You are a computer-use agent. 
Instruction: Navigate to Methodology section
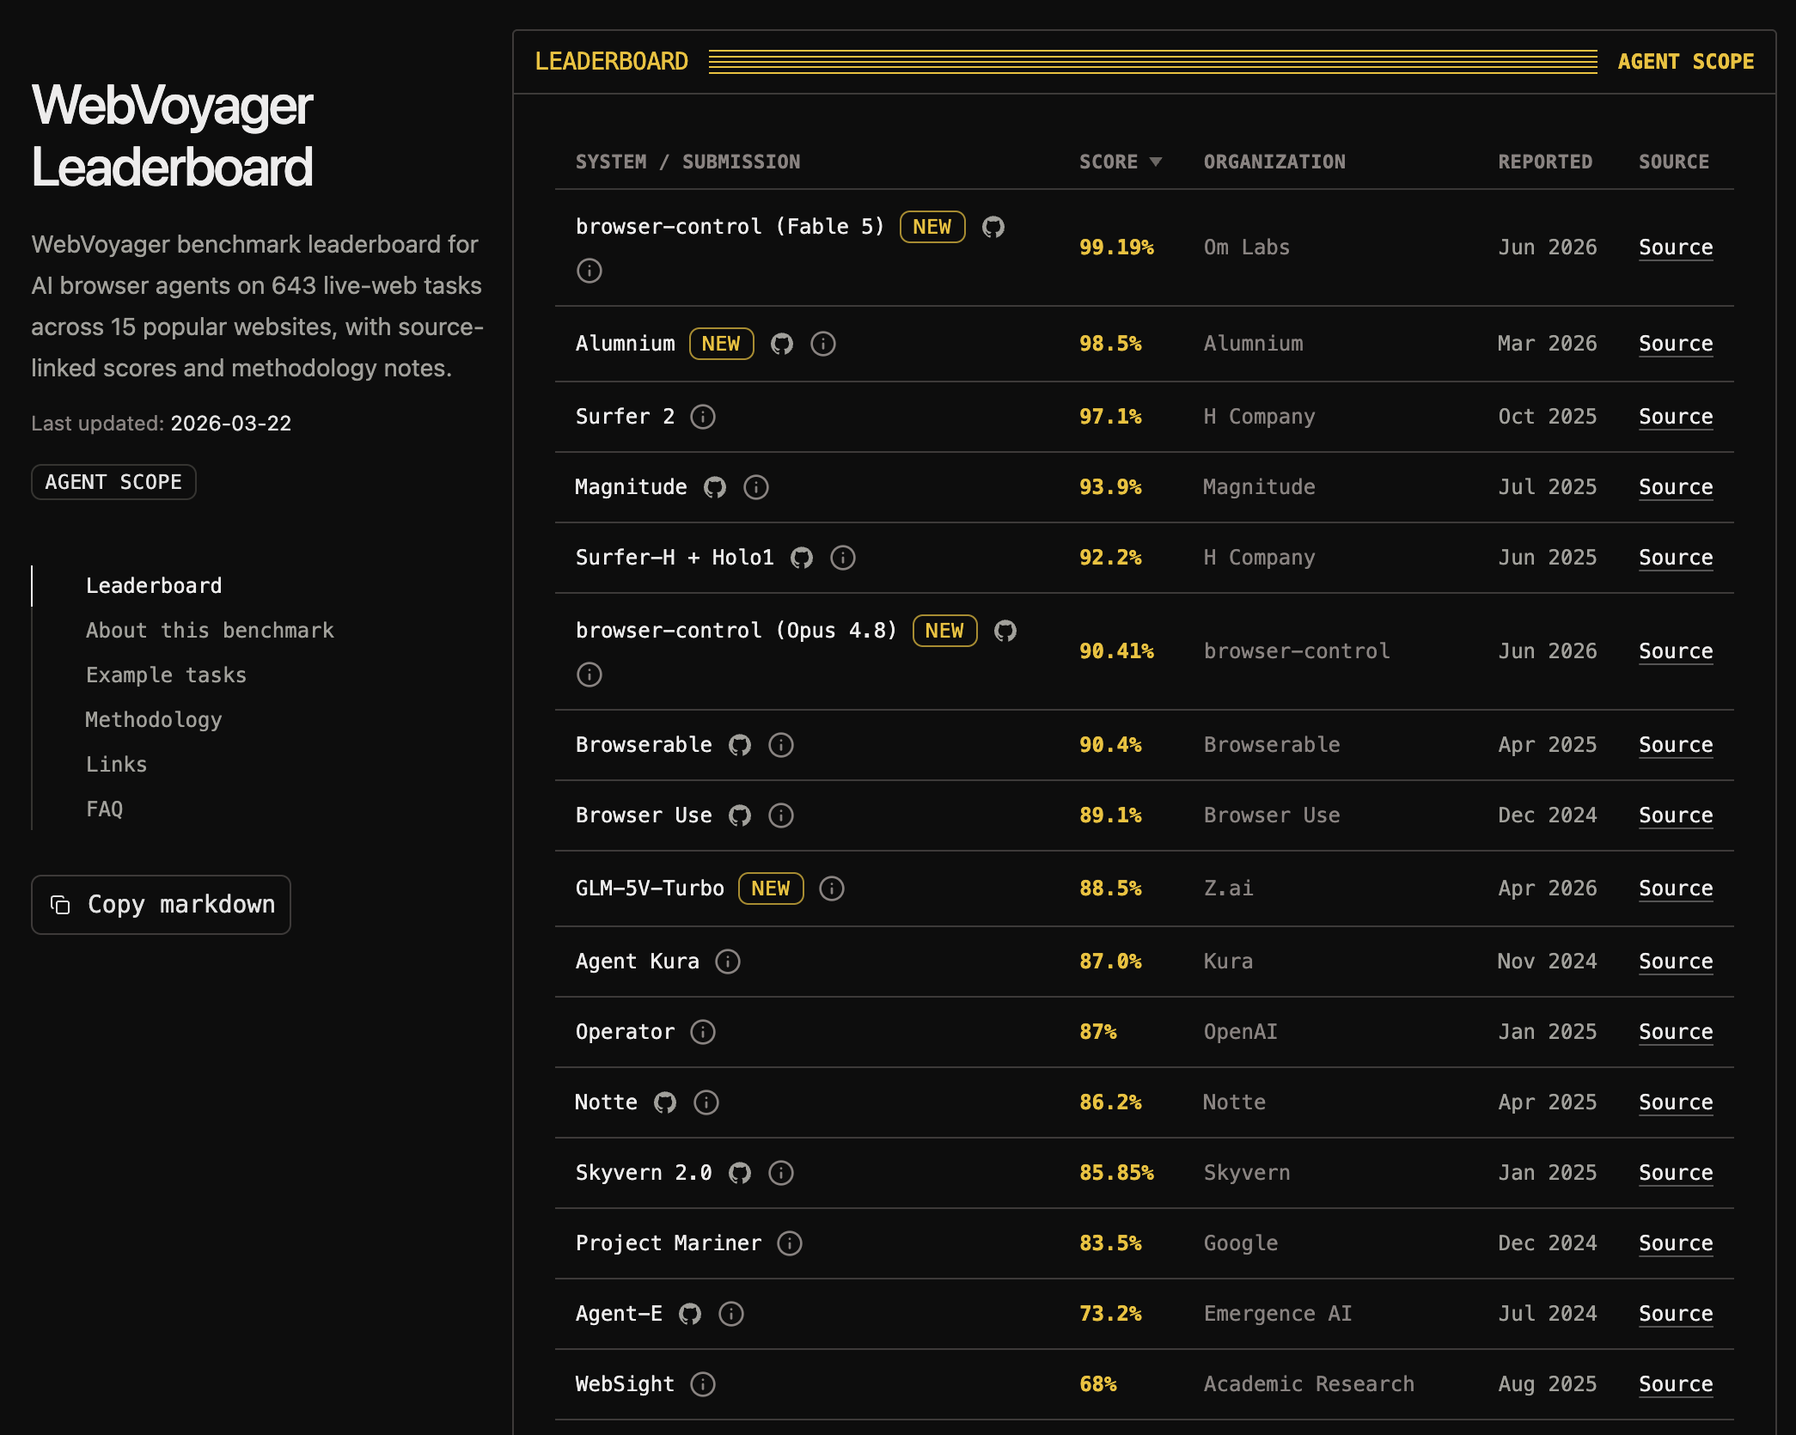point(154,720)
